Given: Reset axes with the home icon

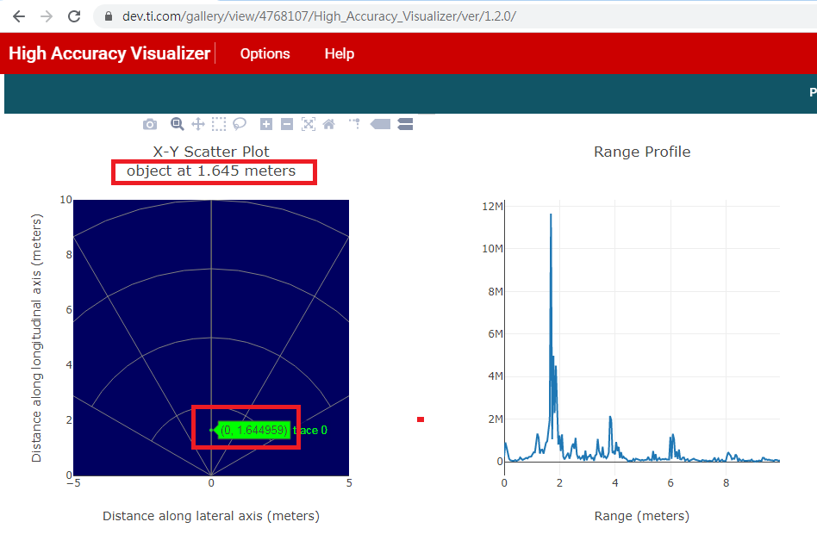Looking at the screenshot, I should coord(328,124).
